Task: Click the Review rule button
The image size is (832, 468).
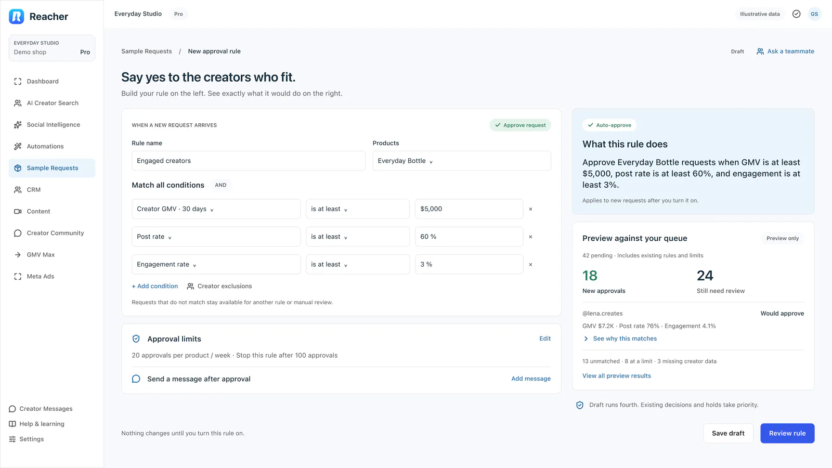Action: click(787, 433)
